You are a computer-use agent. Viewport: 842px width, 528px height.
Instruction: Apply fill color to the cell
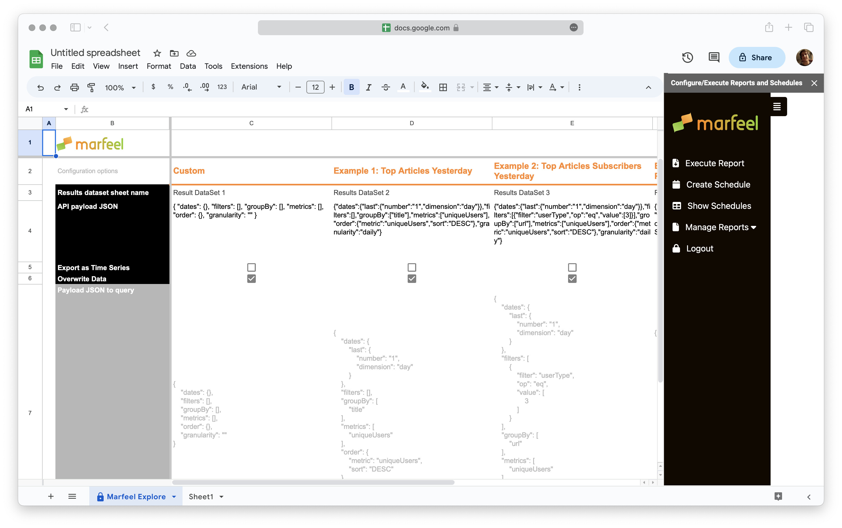[425, 87]
